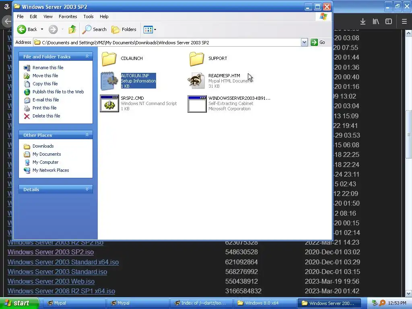Select the AUTORUN.INF file icon

109,81
